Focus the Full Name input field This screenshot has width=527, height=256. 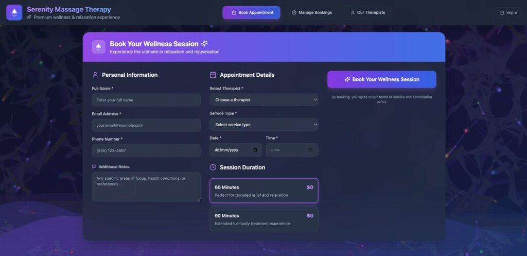(x=146, y=100)
